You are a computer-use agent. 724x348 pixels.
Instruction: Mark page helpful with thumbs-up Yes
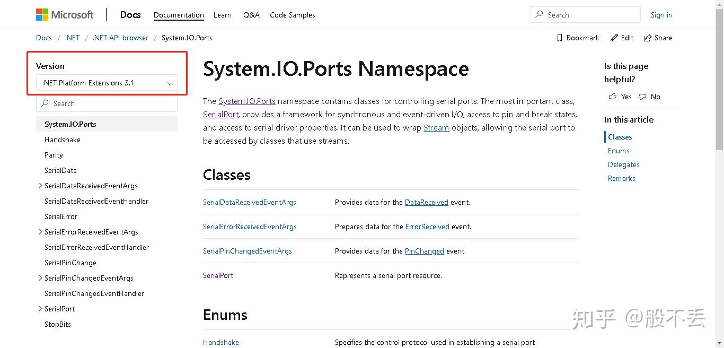point(620,97)
